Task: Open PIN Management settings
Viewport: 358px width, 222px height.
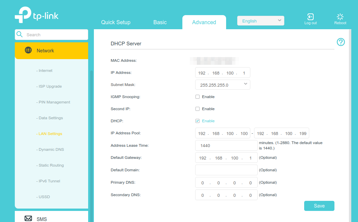Action: click(x=53, y=102)
